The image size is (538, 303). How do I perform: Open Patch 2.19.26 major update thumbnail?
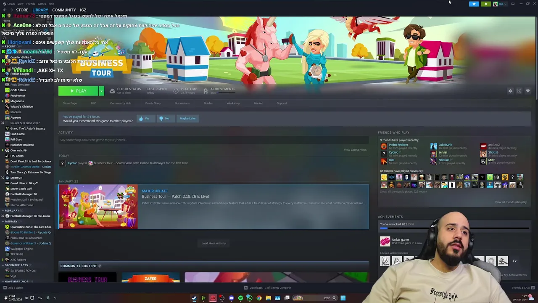(x=98, y=207)
